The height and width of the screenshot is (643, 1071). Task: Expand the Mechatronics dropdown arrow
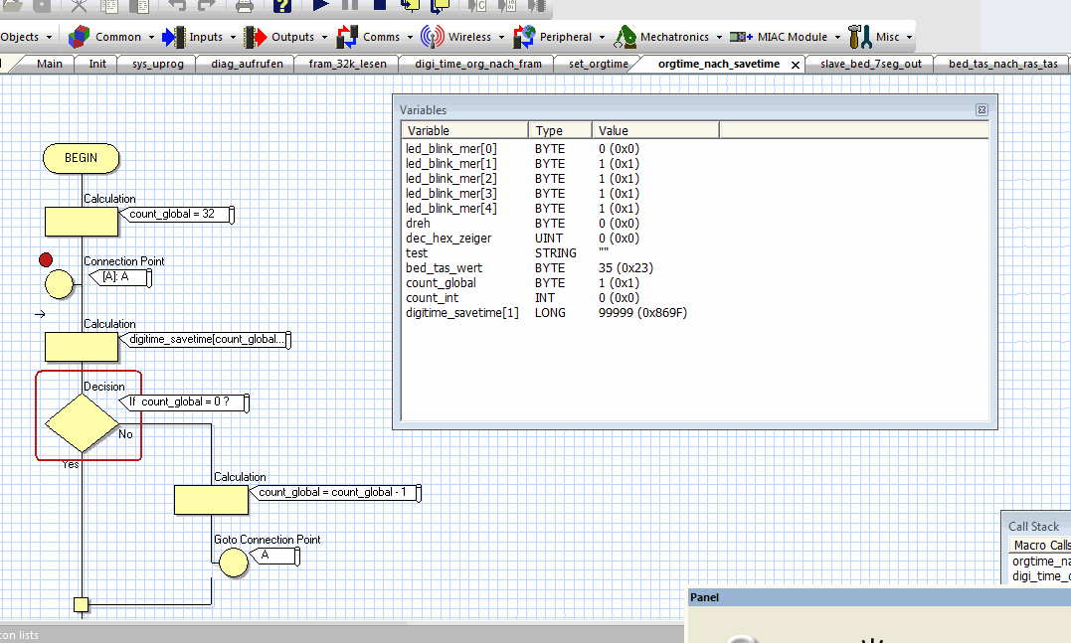(x=719, y=38)
